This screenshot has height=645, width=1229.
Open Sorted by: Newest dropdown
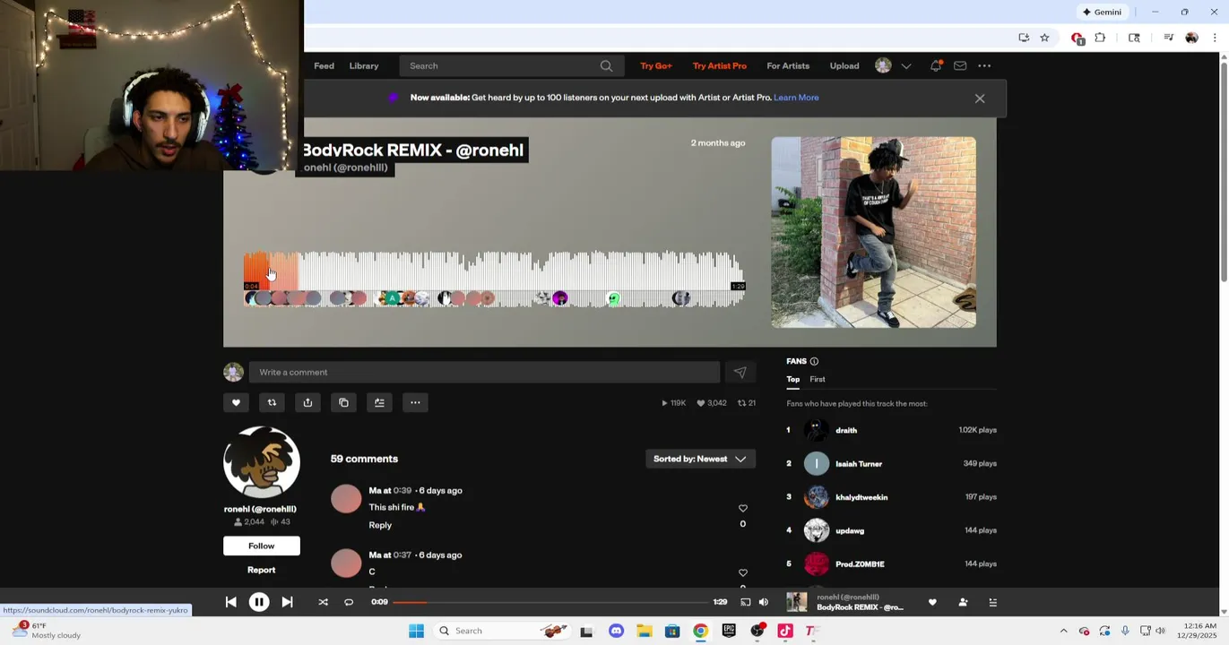[700, 459]
